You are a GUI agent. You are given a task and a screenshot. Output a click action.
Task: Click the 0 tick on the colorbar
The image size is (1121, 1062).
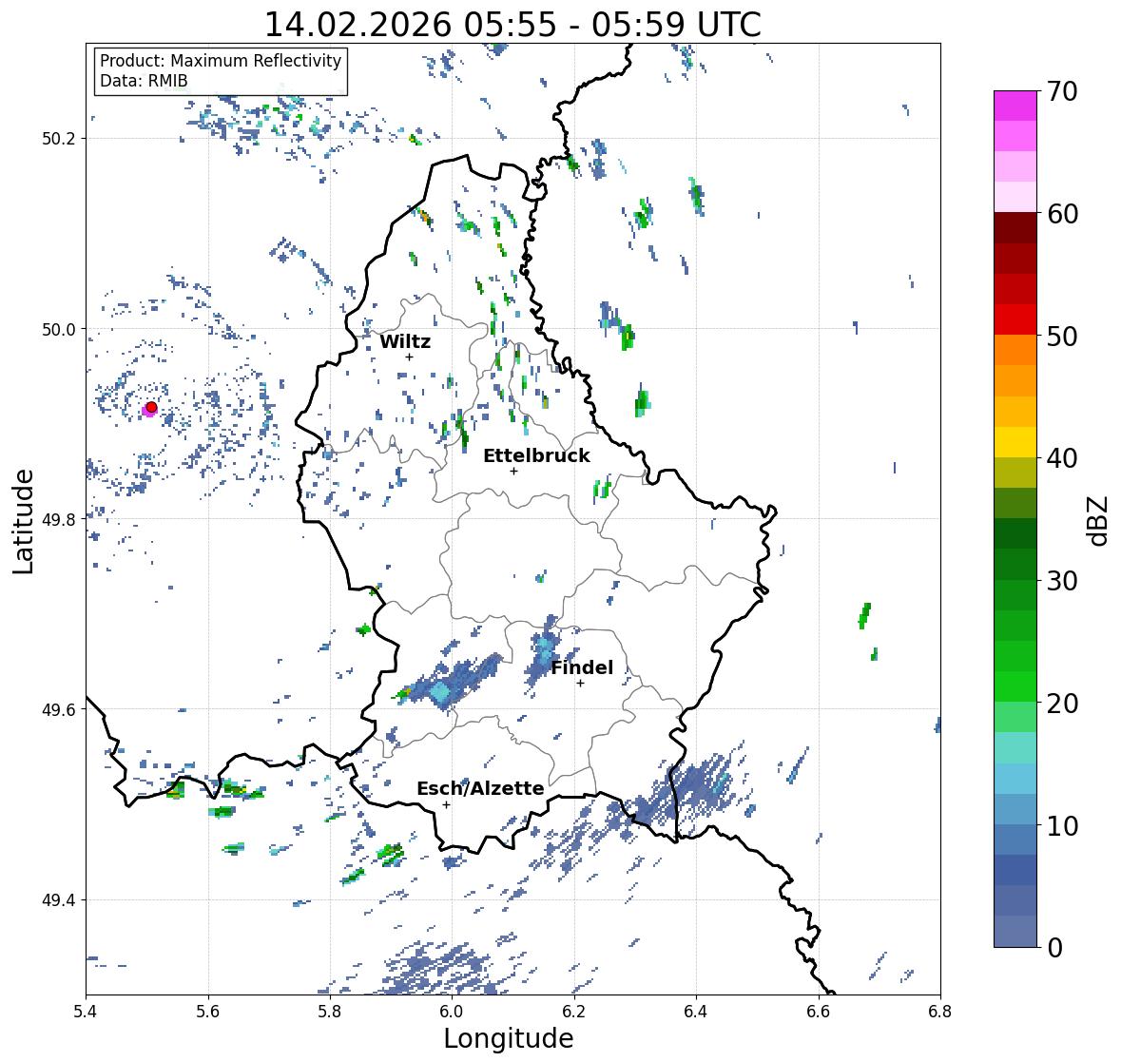point(1055,948)
